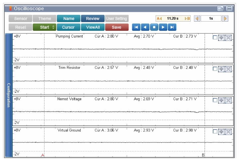
Task: Click the plus icon on Virtual Ground channel
Action: tap(221, 132)
